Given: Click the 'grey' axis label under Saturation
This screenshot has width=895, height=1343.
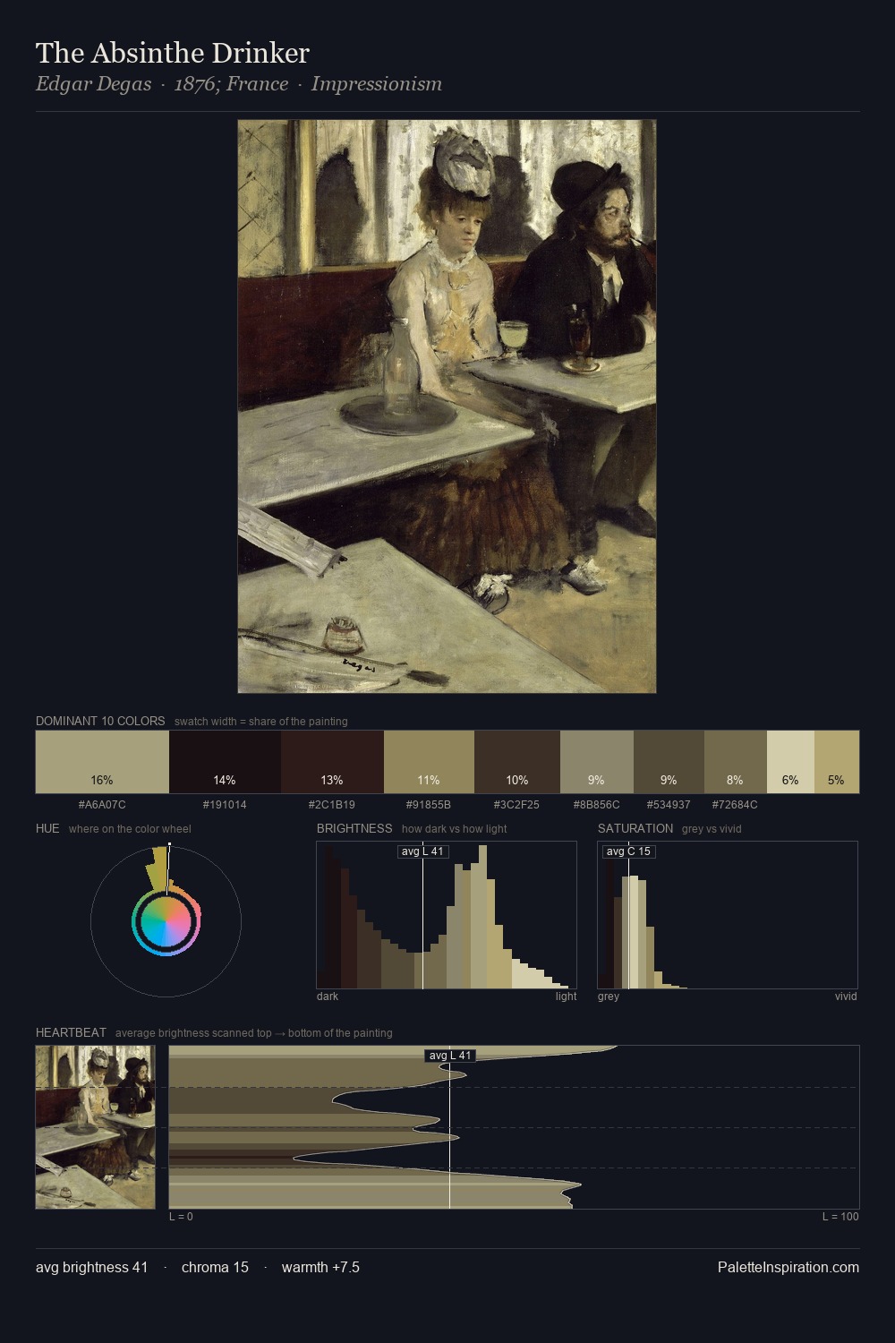Looking at the screenshot, I should tap(609, 997).
